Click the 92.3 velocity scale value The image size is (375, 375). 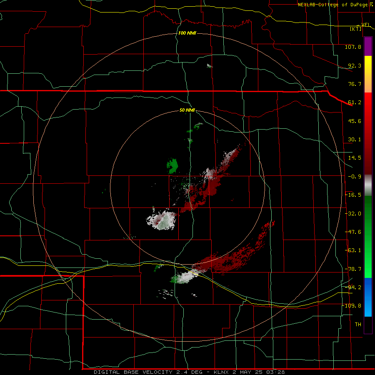tap(355, 65)
